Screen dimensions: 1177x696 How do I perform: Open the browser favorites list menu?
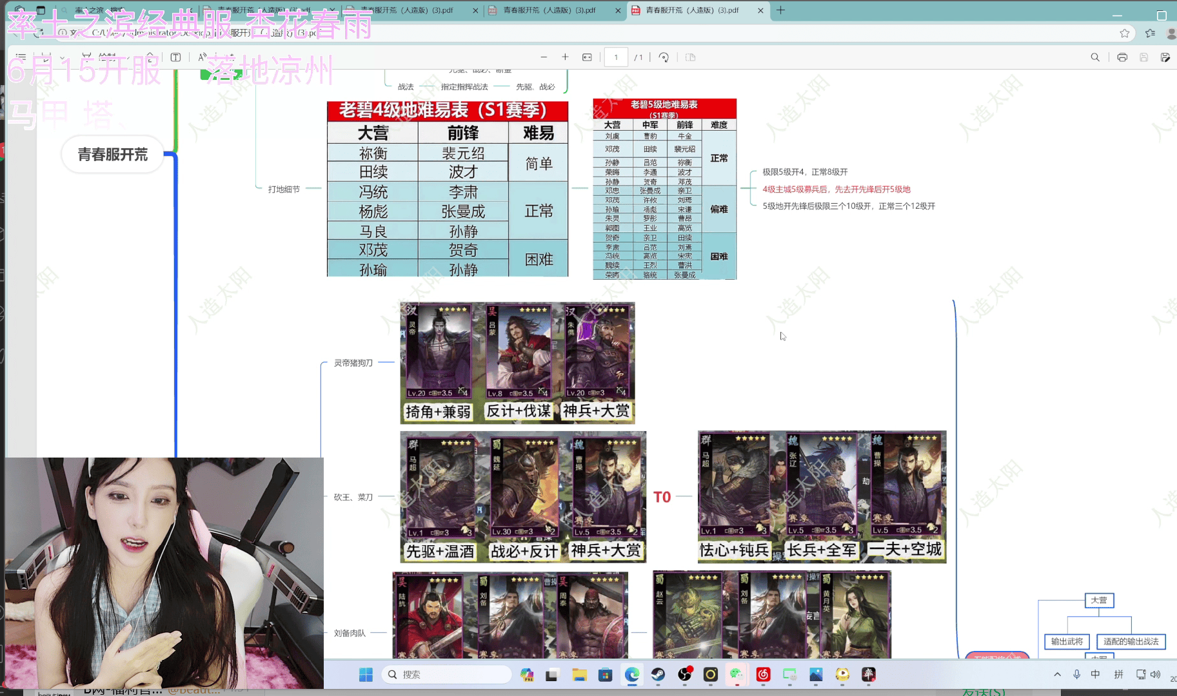[1150, 33]
